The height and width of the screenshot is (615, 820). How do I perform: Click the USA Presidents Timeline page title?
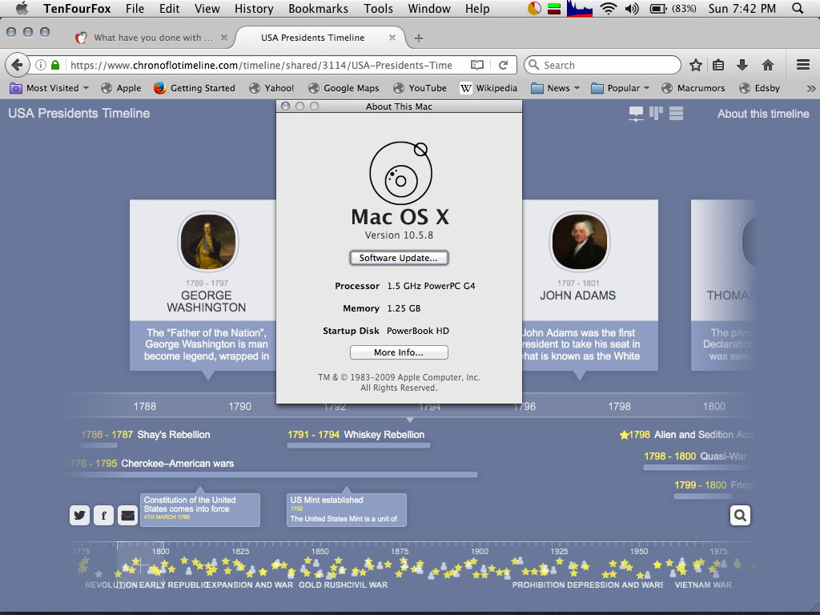pos(79,114)
